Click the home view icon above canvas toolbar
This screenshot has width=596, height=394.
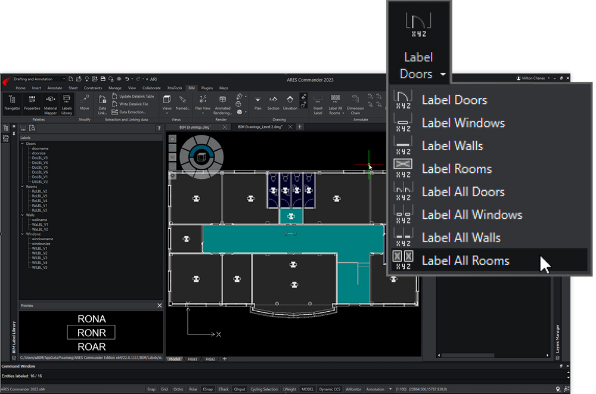(172, 139)
